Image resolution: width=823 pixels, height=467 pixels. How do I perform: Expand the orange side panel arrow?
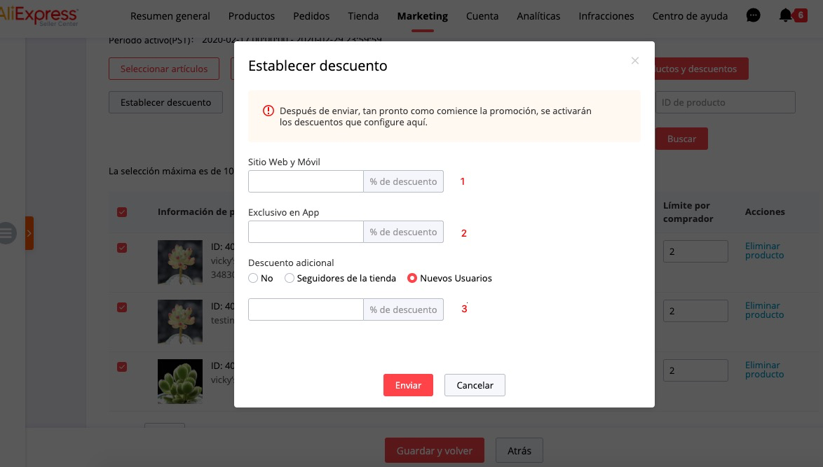[29, 233]
